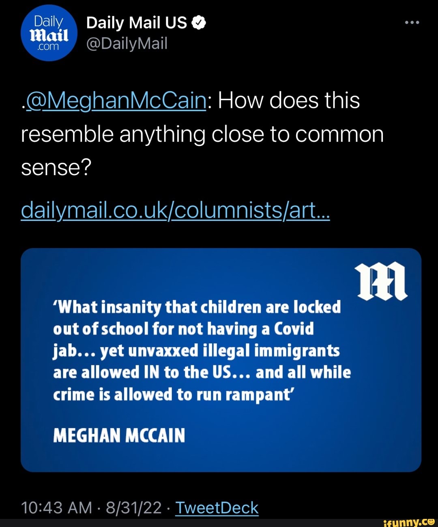Click the @DailyMail handle under the name

127,43
